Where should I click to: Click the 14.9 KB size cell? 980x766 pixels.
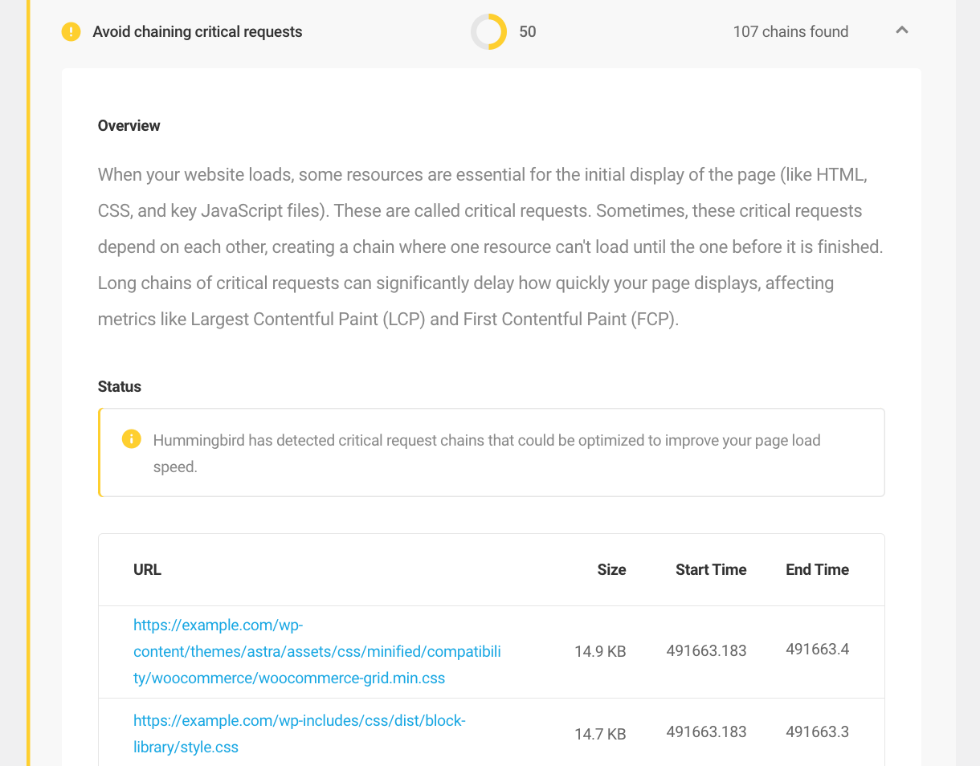pyautogui.click(x=600, y=651)
